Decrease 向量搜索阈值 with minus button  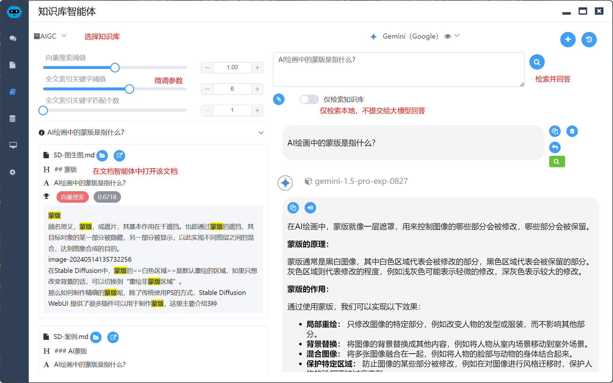tap(208, 68)
